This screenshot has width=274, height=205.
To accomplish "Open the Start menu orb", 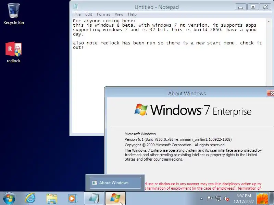I will click(9, 199).
